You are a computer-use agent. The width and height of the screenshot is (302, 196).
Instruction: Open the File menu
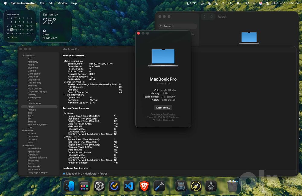(x=42, y=3)
